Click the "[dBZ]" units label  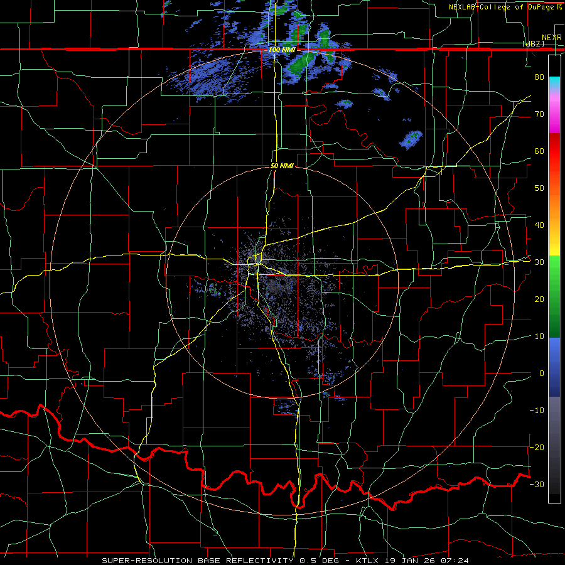534,44
